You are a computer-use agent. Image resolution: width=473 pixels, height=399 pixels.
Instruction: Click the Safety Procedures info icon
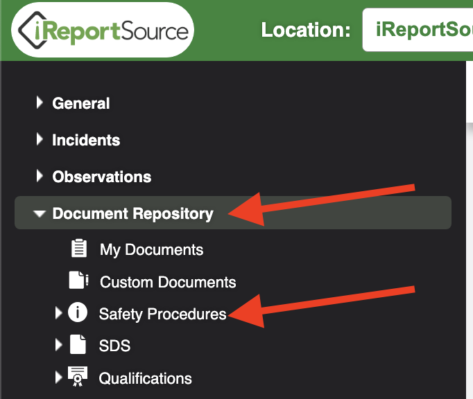[78, 312]
